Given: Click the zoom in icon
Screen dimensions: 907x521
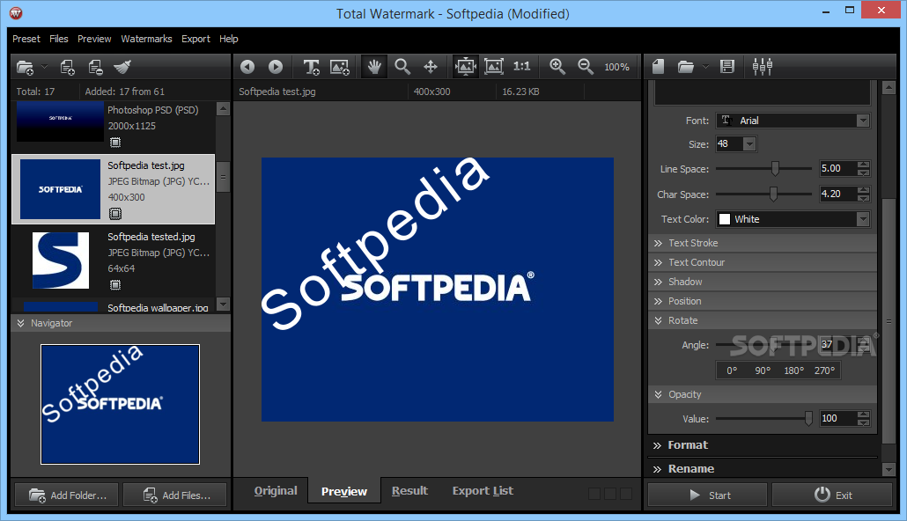Looking at the screenshot, I should 557,67.
